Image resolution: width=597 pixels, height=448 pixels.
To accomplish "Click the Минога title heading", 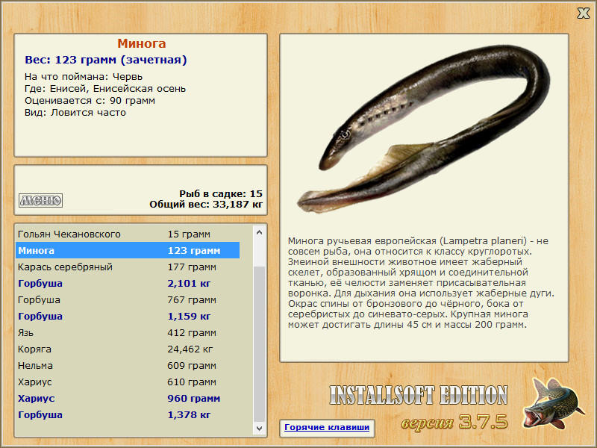I will click(x=141, y=43).
